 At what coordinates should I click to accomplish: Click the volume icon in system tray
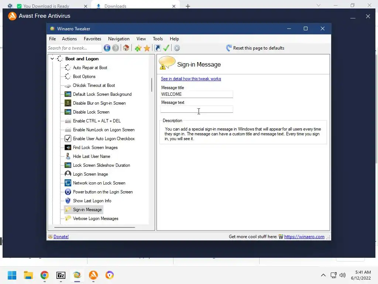[342, 275]
